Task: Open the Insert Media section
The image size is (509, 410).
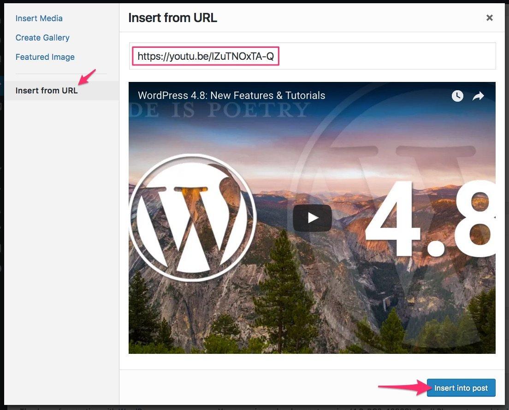Action: (x=39, y=18)
